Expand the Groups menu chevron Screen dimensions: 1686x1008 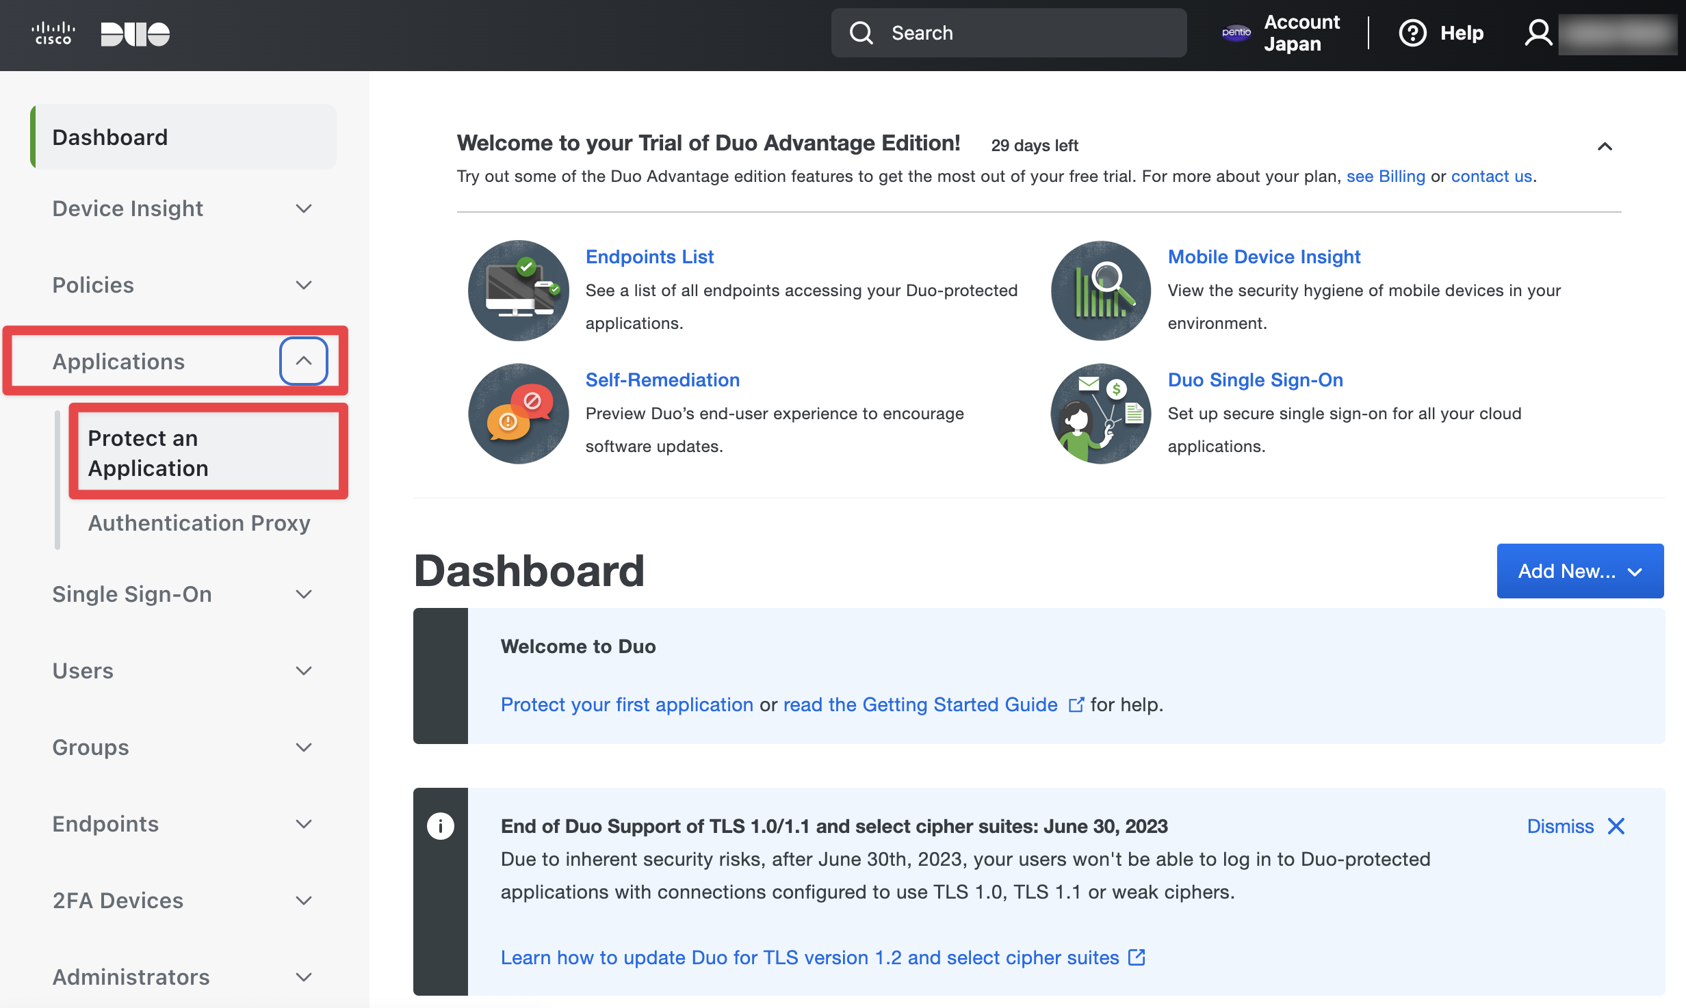coord(304,747)
